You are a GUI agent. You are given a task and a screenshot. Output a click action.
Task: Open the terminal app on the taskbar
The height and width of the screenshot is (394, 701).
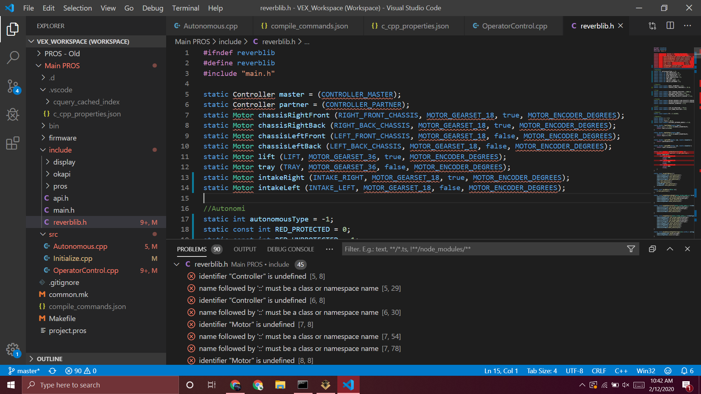click(303, 385)
